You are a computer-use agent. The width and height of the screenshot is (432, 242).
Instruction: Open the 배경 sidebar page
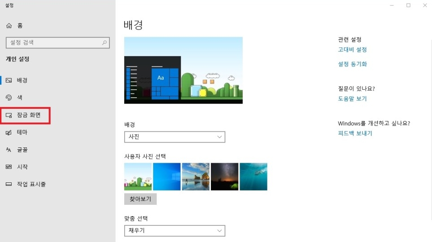[x=58, y=80]
